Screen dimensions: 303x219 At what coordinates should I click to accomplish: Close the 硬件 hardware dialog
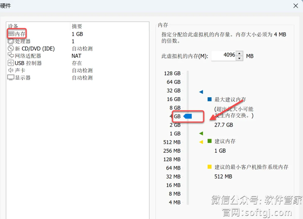pos(295,6)
